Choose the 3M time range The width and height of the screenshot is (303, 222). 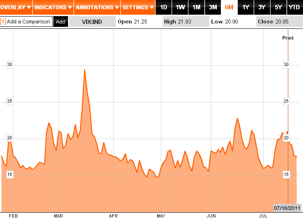[212, 7]
